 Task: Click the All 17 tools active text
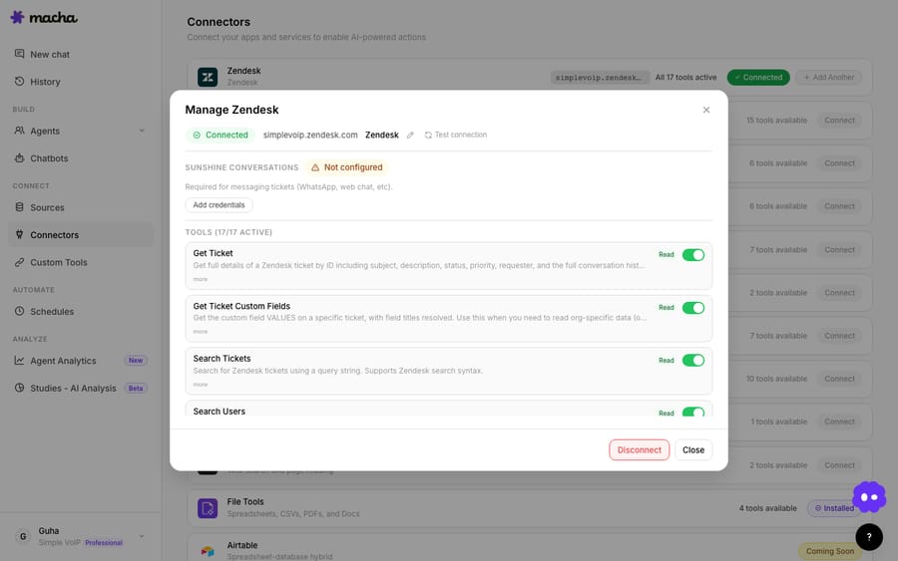click(x=685, y=77)
